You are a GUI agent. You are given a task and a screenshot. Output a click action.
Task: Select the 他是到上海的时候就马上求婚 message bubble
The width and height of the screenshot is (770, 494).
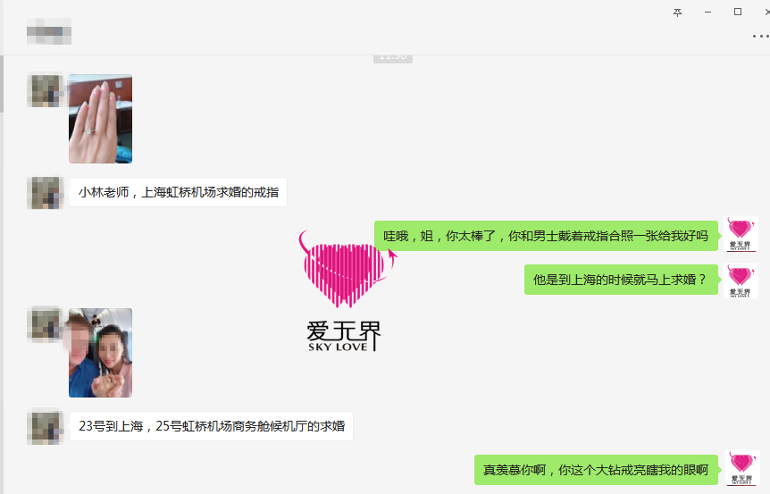pos(620,280)
